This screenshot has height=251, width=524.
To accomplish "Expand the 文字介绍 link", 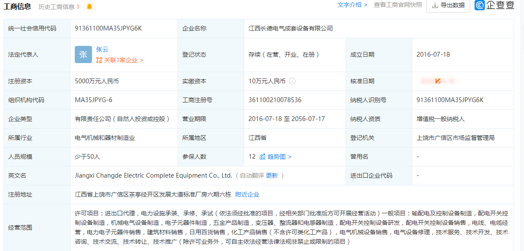I will [352, 5].
